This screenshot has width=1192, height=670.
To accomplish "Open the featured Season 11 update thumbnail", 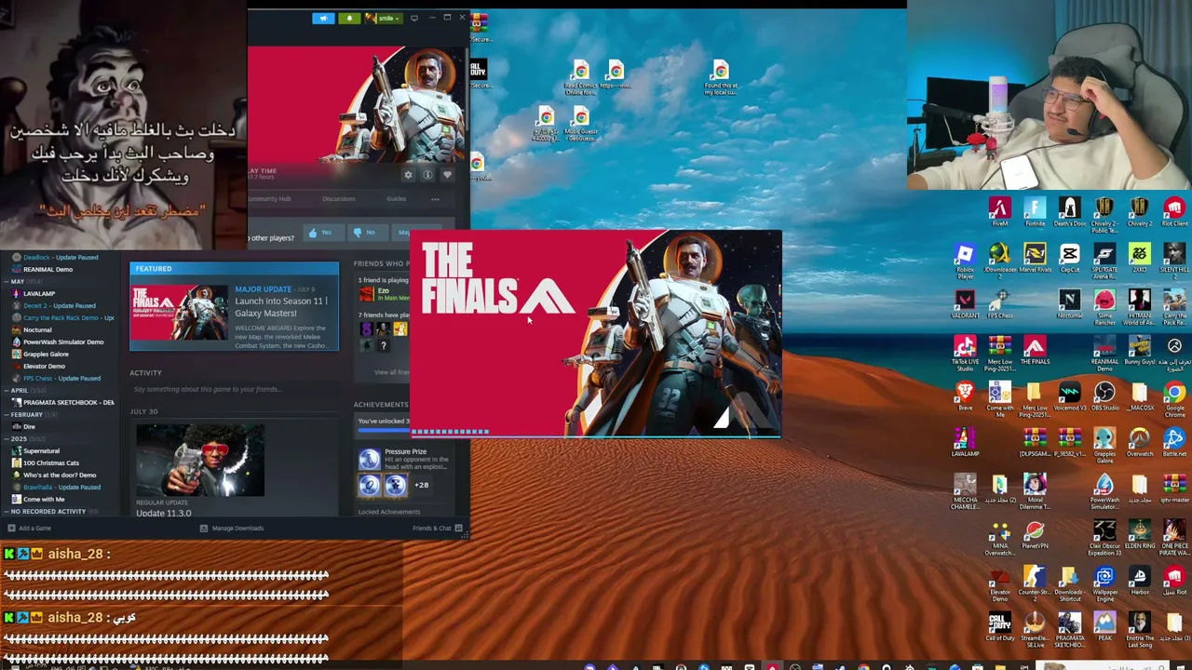I will coord(179,312).
